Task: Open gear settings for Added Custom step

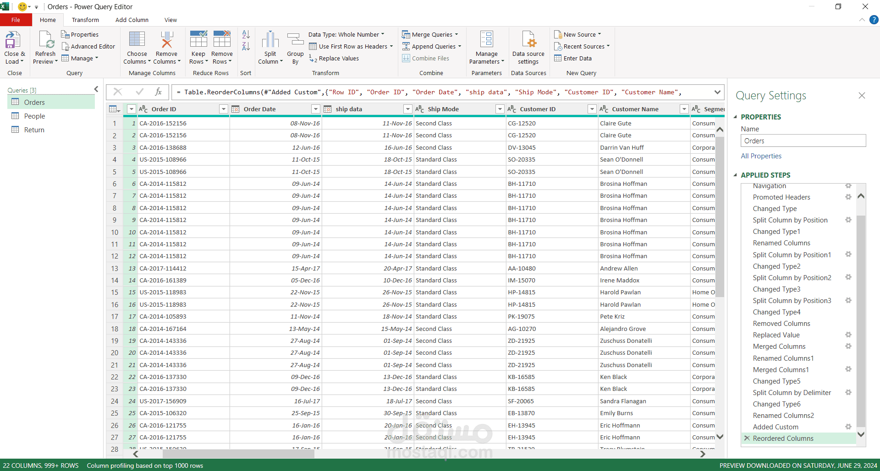Action: coord(848,427)
